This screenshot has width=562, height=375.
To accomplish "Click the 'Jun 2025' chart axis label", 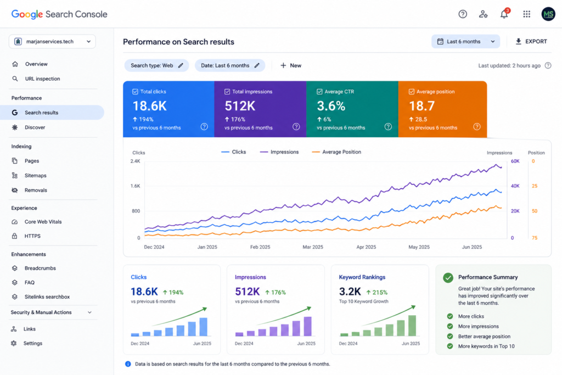I will click(x=471, y=247).
